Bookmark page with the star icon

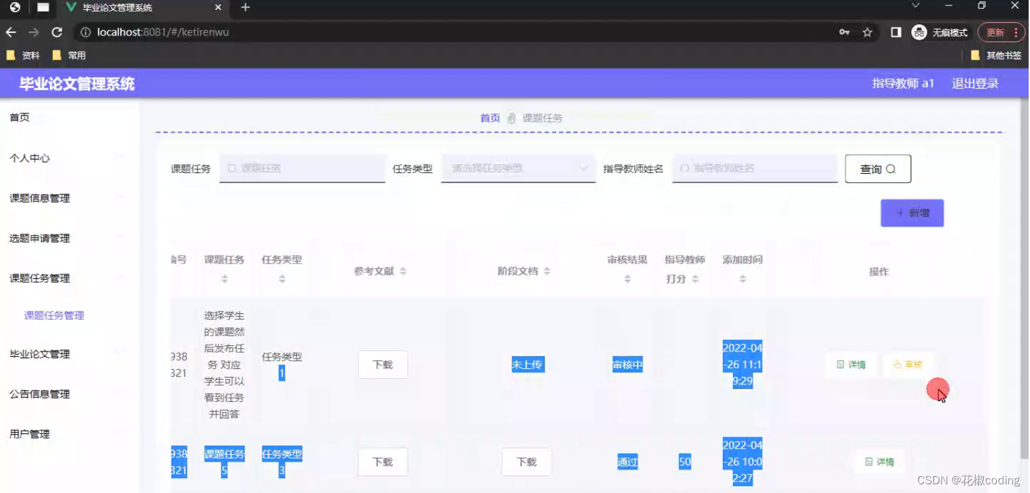[868, 32]
